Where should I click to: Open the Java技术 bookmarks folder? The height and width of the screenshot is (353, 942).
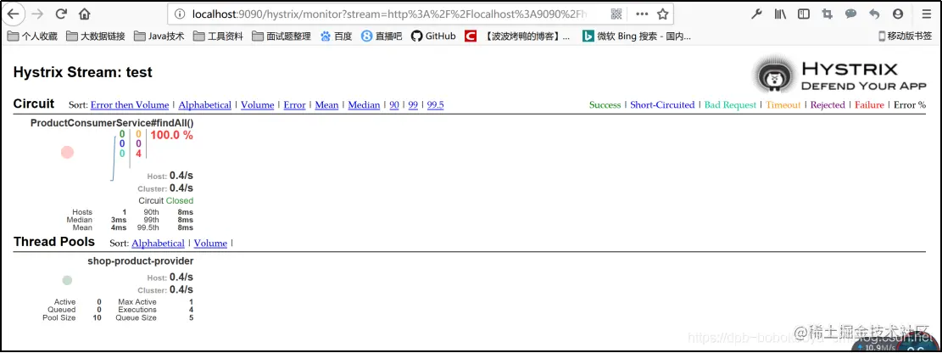point(159,36)
